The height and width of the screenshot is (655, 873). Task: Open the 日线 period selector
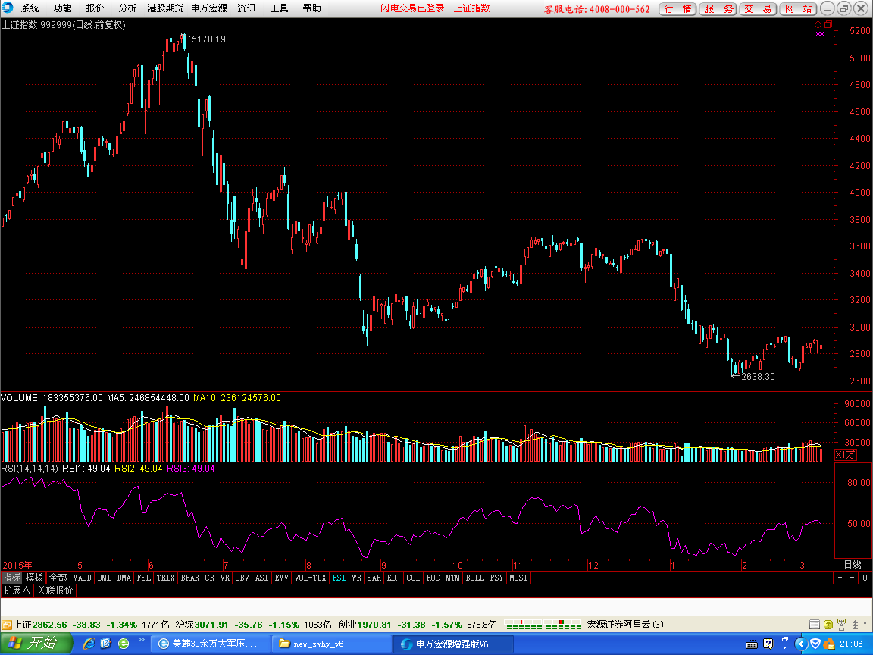pos(852,564)
